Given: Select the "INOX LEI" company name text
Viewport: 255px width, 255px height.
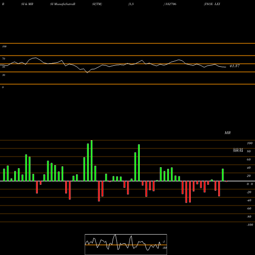Looking at the screenshot, I should (x=212, y=4).
